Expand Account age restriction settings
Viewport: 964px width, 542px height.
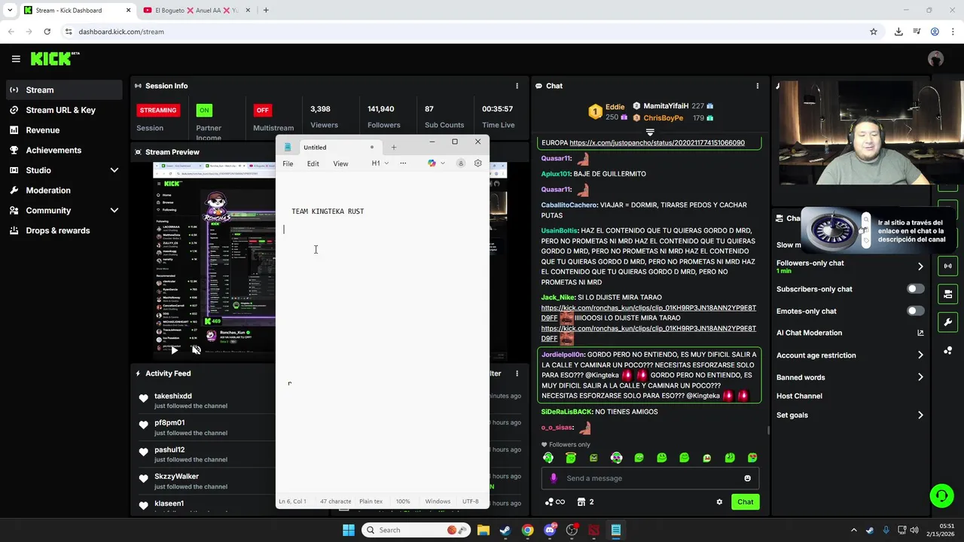coord(920,355)
